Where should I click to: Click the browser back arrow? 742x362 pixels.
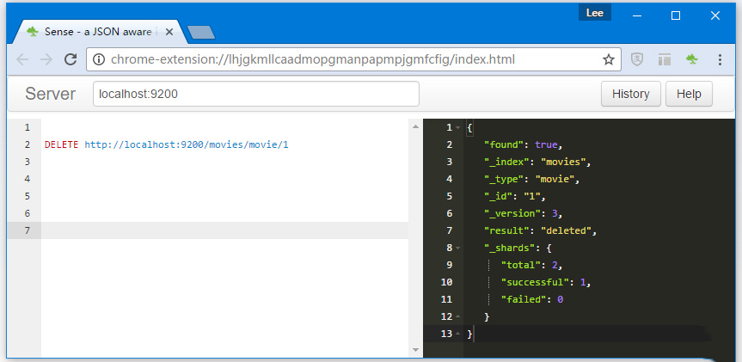22,59
